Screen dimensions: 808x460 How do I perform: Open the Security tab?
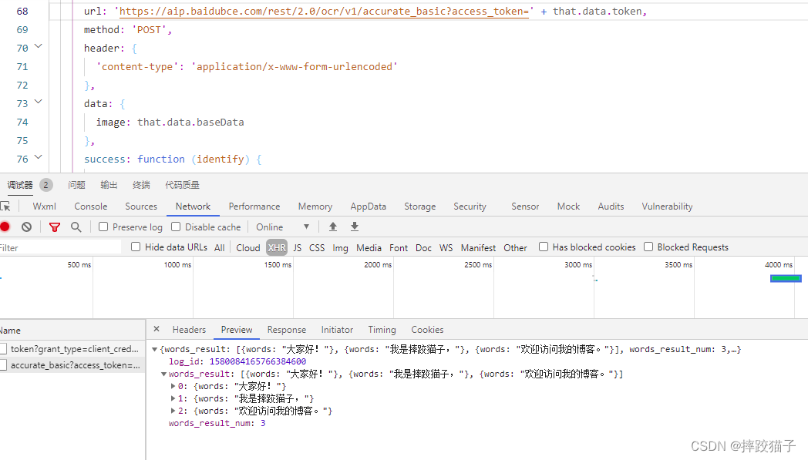(x=470, y=206)
